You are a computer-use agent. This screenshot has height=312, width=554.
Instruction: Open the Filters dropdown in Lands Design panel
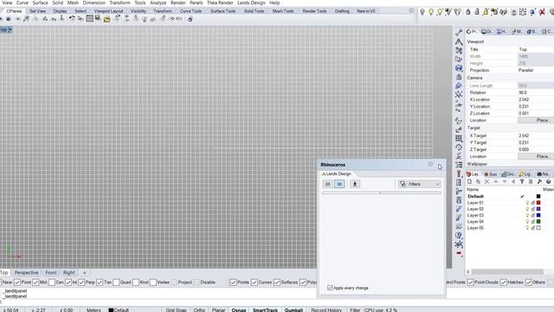point(419,184)
